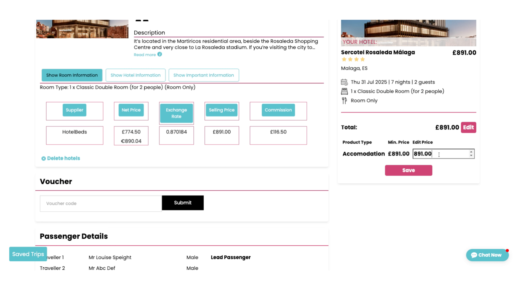Click the Delete hotels cross icon
The height and width of the screenshot is (290, 515).
tap(43, 158)
